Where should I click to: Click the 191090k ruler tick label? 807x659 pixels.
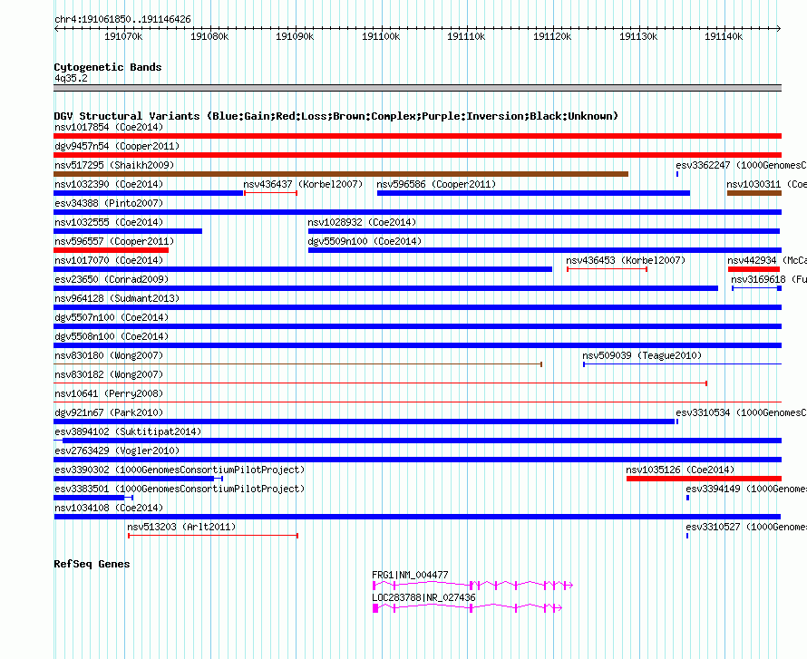tap(295, 36)
